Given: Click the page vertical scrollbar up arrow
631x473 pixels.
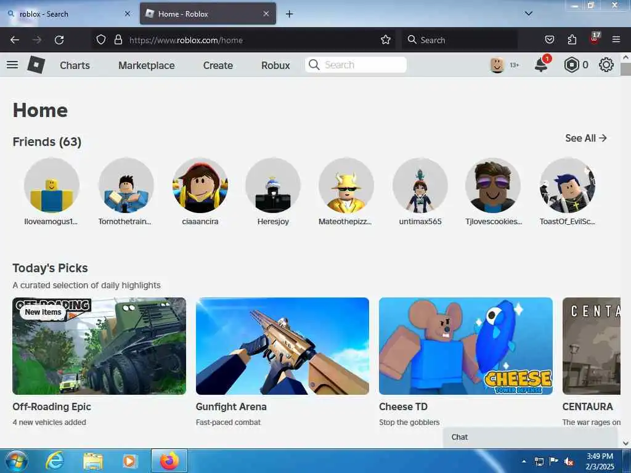Looking at the screenshot, I should click(625, 57).
